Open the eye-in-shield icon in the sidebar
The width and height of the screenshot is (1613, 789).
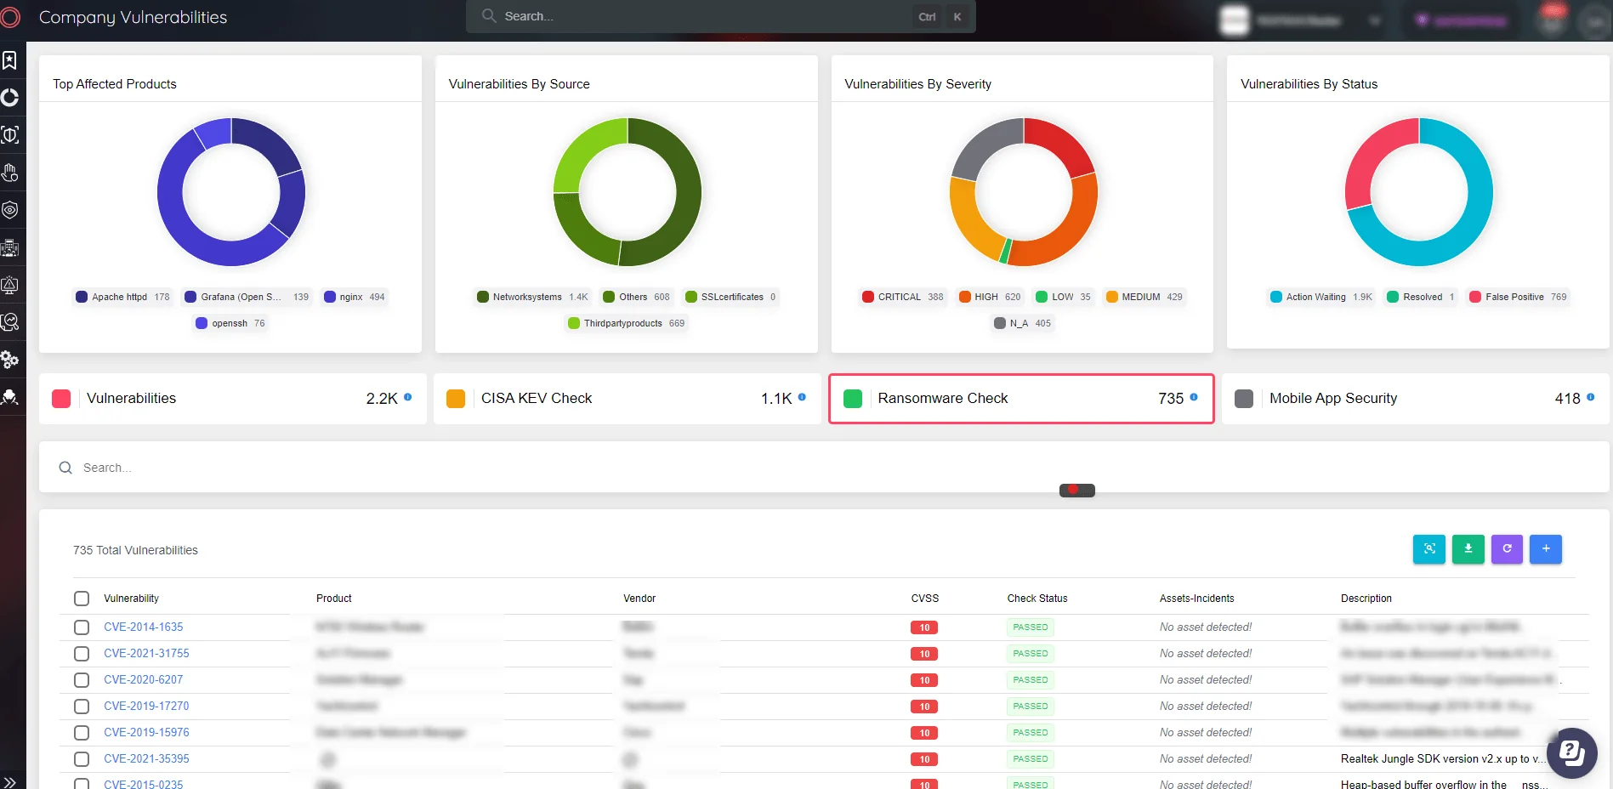coord(10,210)
